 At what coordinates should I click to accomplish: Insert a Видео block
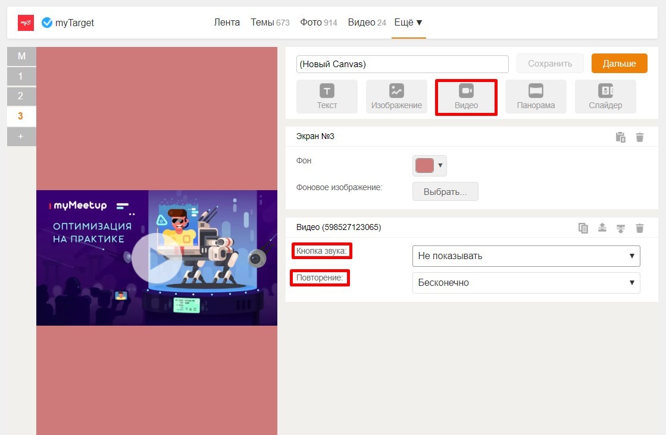click(x=466, y=96)
